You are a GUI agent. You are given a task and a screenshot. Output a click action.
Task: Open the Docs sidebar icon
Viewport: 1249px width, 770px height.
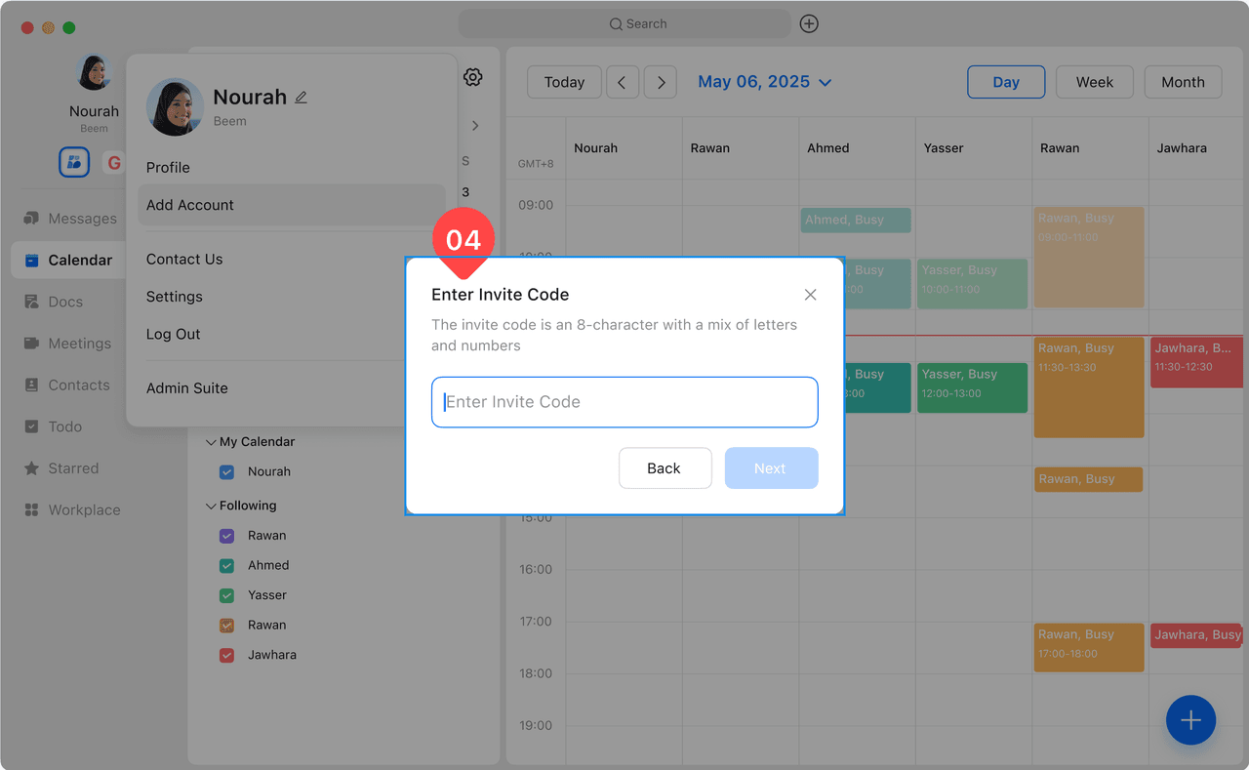click(x=31, y=302)
